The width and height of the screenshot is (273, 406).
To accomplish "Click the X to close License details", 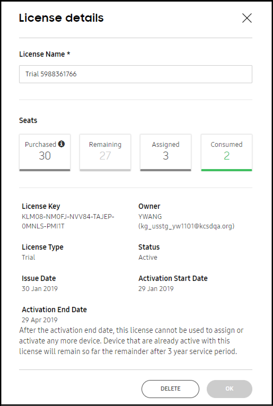I will (x=247, y=18).
